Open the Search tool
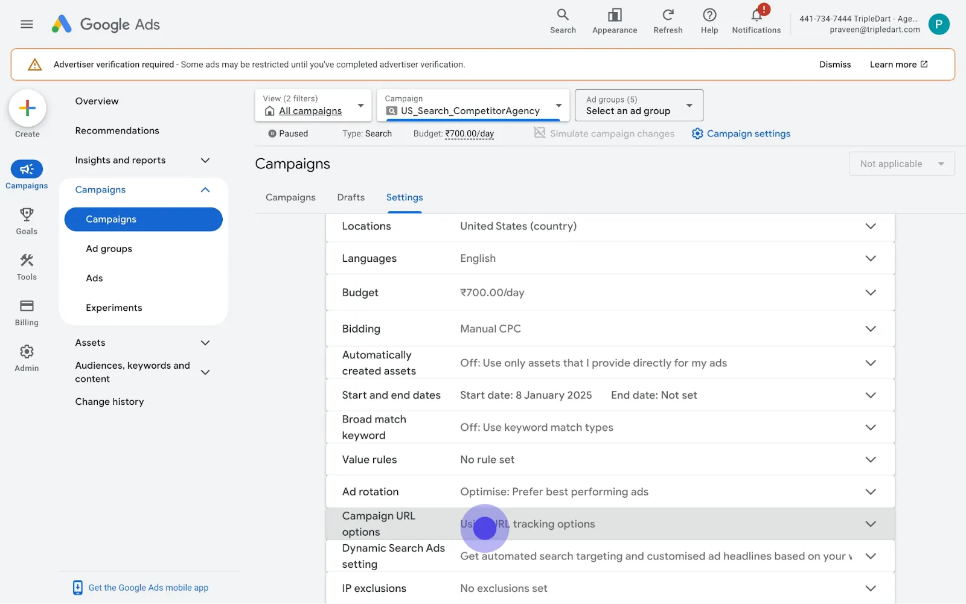 (x=563, y=21)
